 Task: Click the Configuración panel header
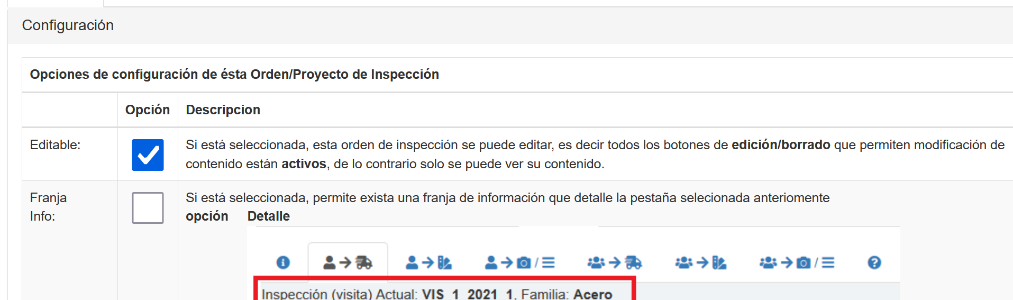click(x=68, y=25)
